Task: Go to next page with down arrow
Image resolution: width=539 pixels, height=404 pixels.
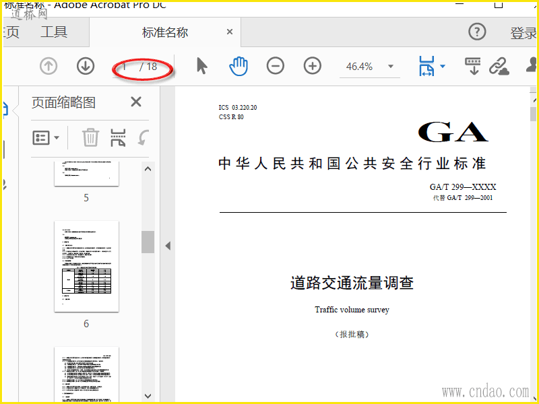Action: point(86,66)
